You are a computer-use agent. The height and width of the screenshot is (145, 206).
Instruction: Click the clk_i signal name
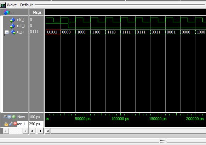point(21,20)
